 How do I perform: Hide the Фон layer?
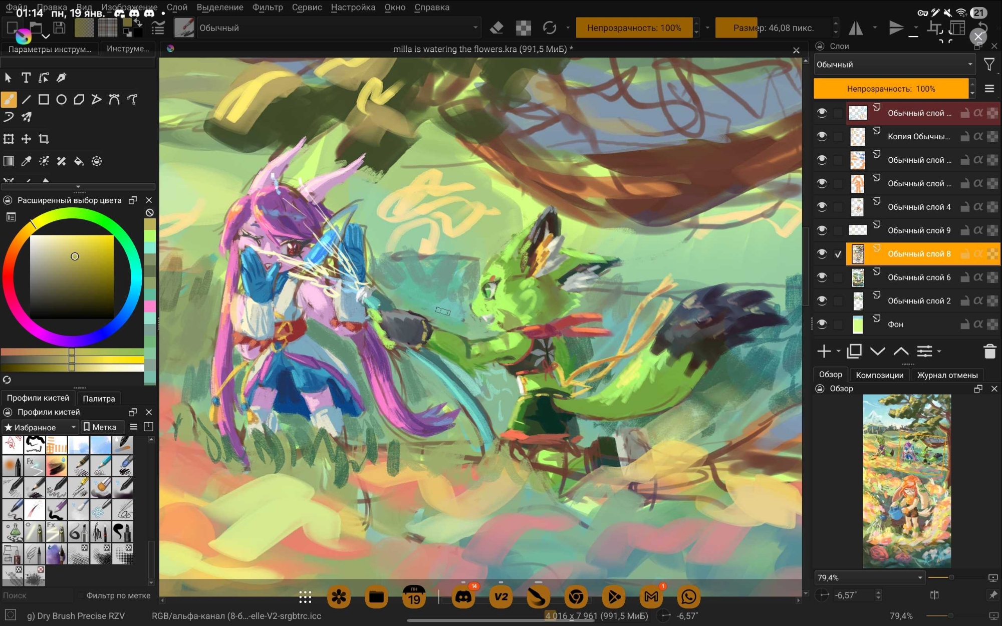click(822, 324)
